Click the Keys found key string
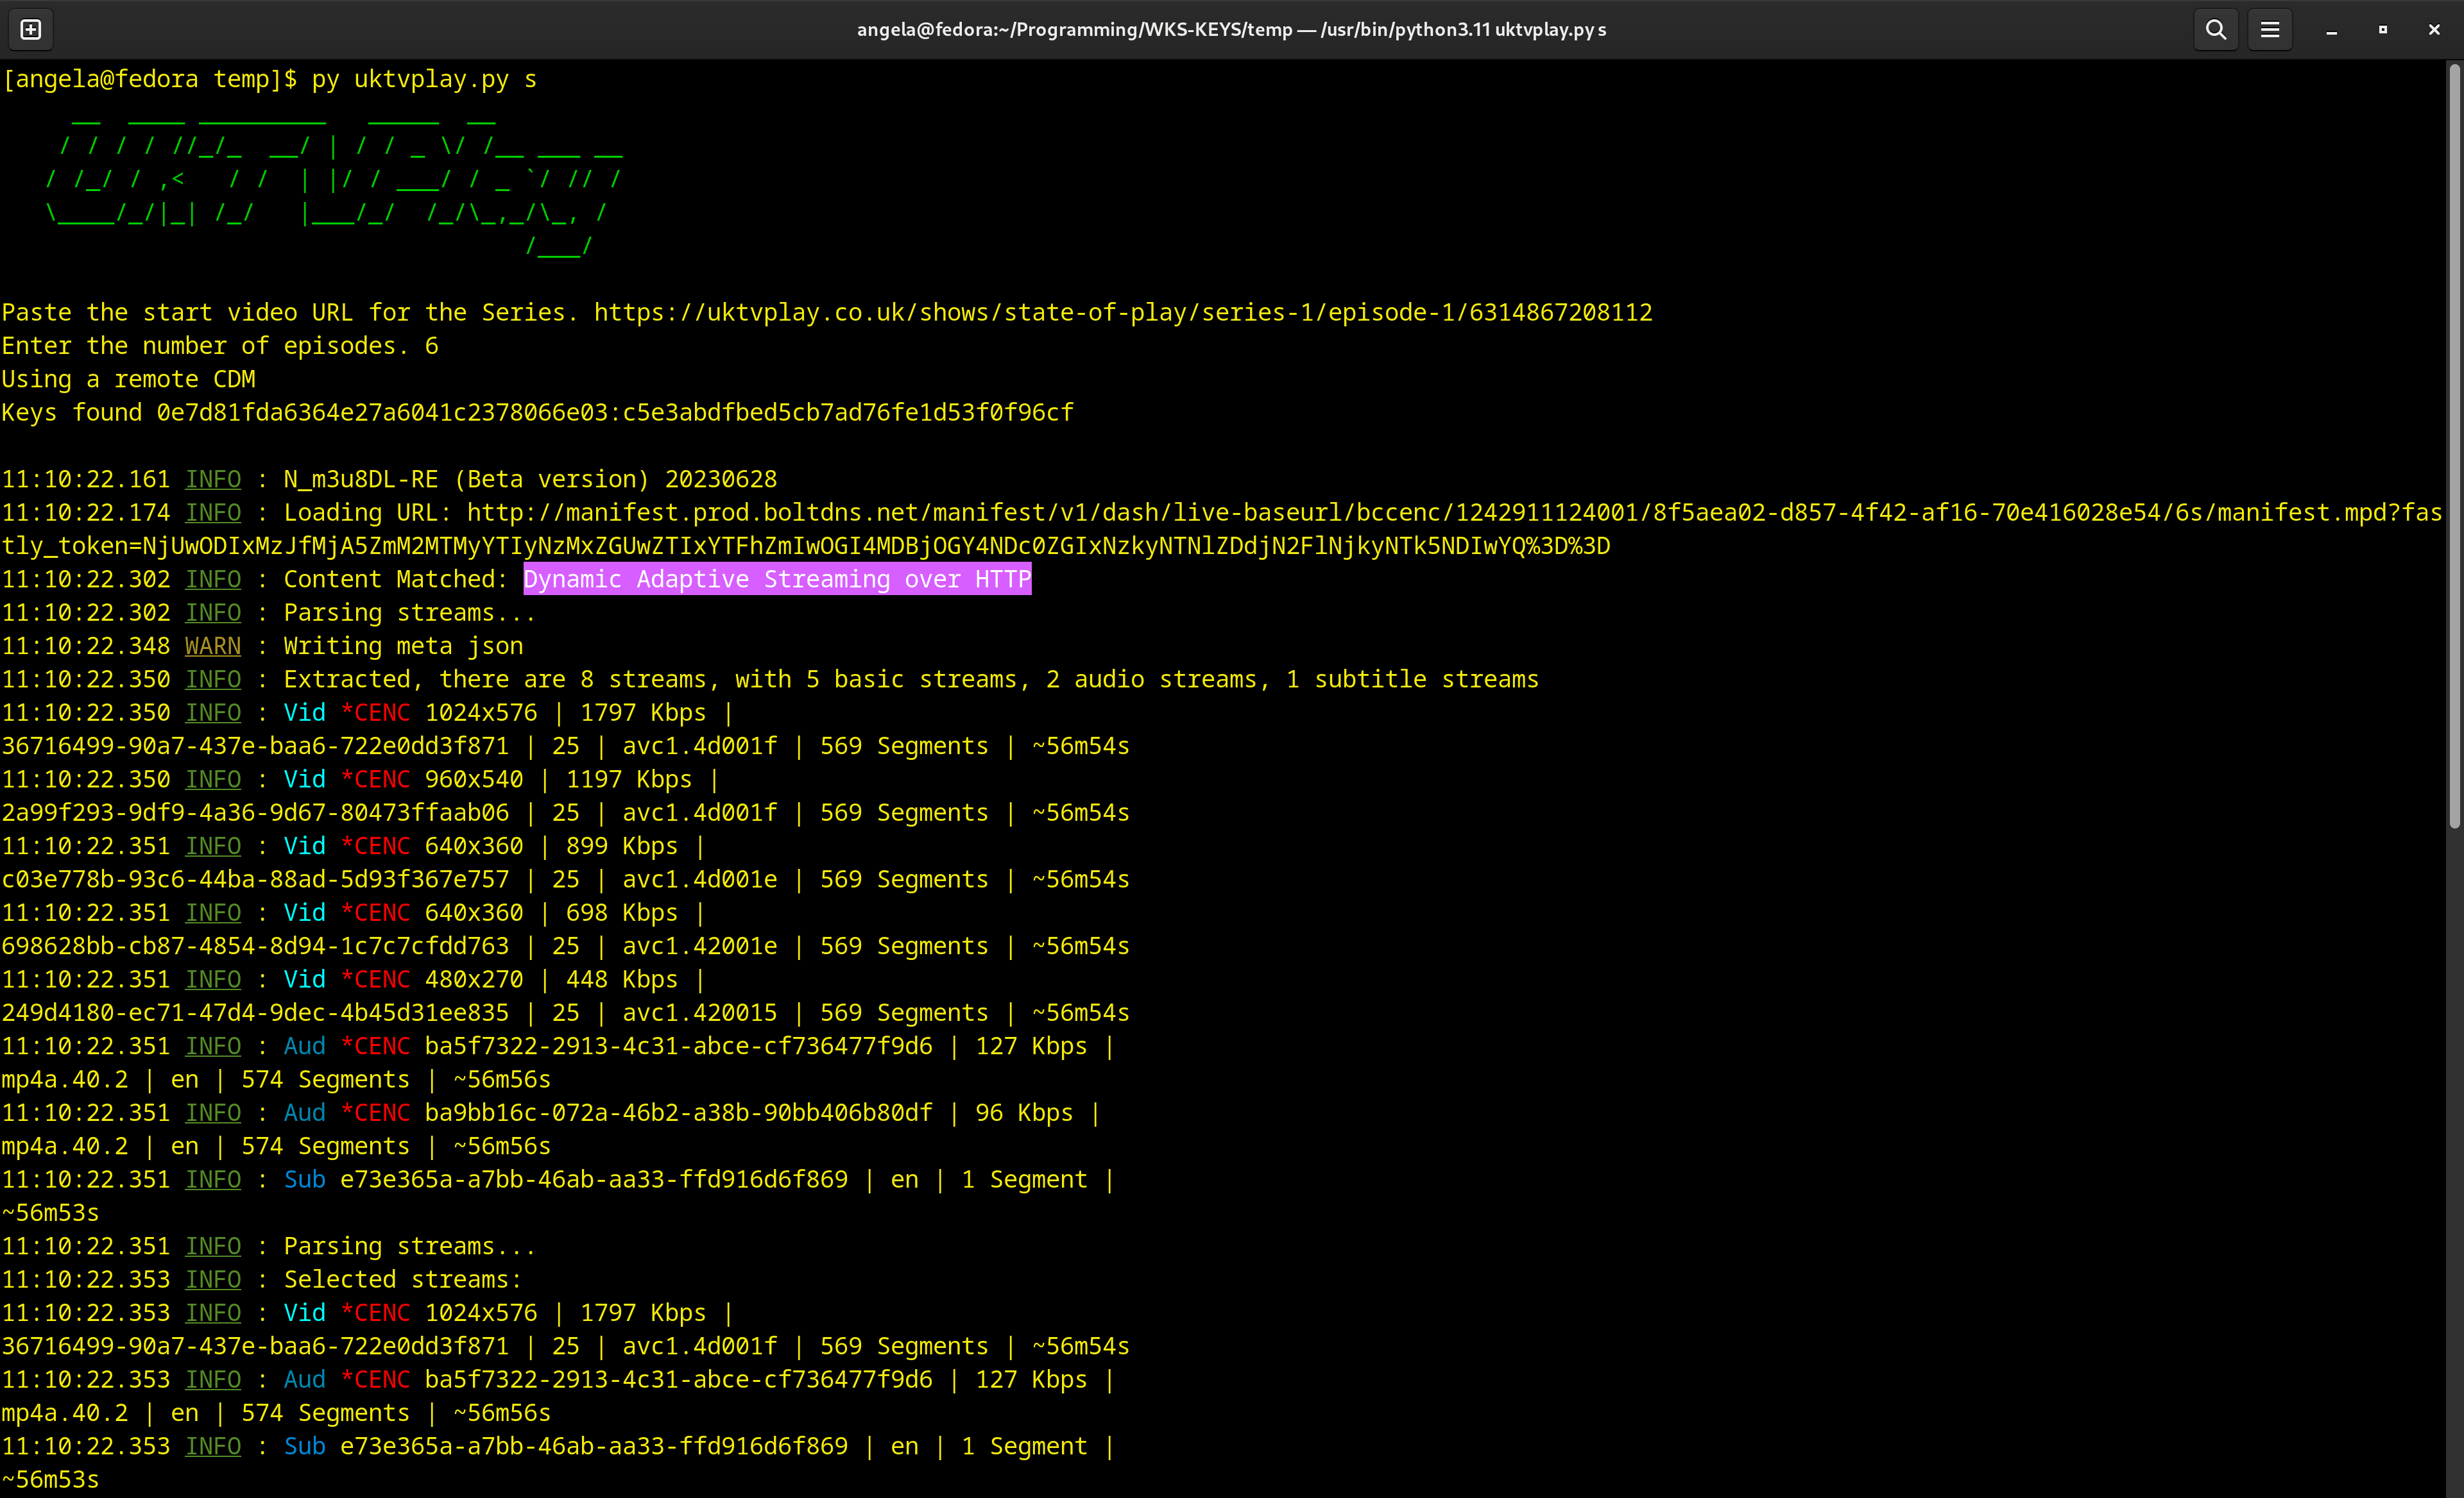Viewport: 2464px width, 1498px height. (614, 413)
